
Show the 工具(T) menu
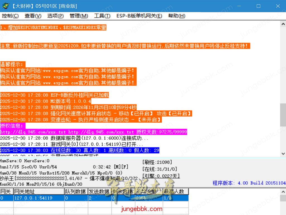[102, 16]
